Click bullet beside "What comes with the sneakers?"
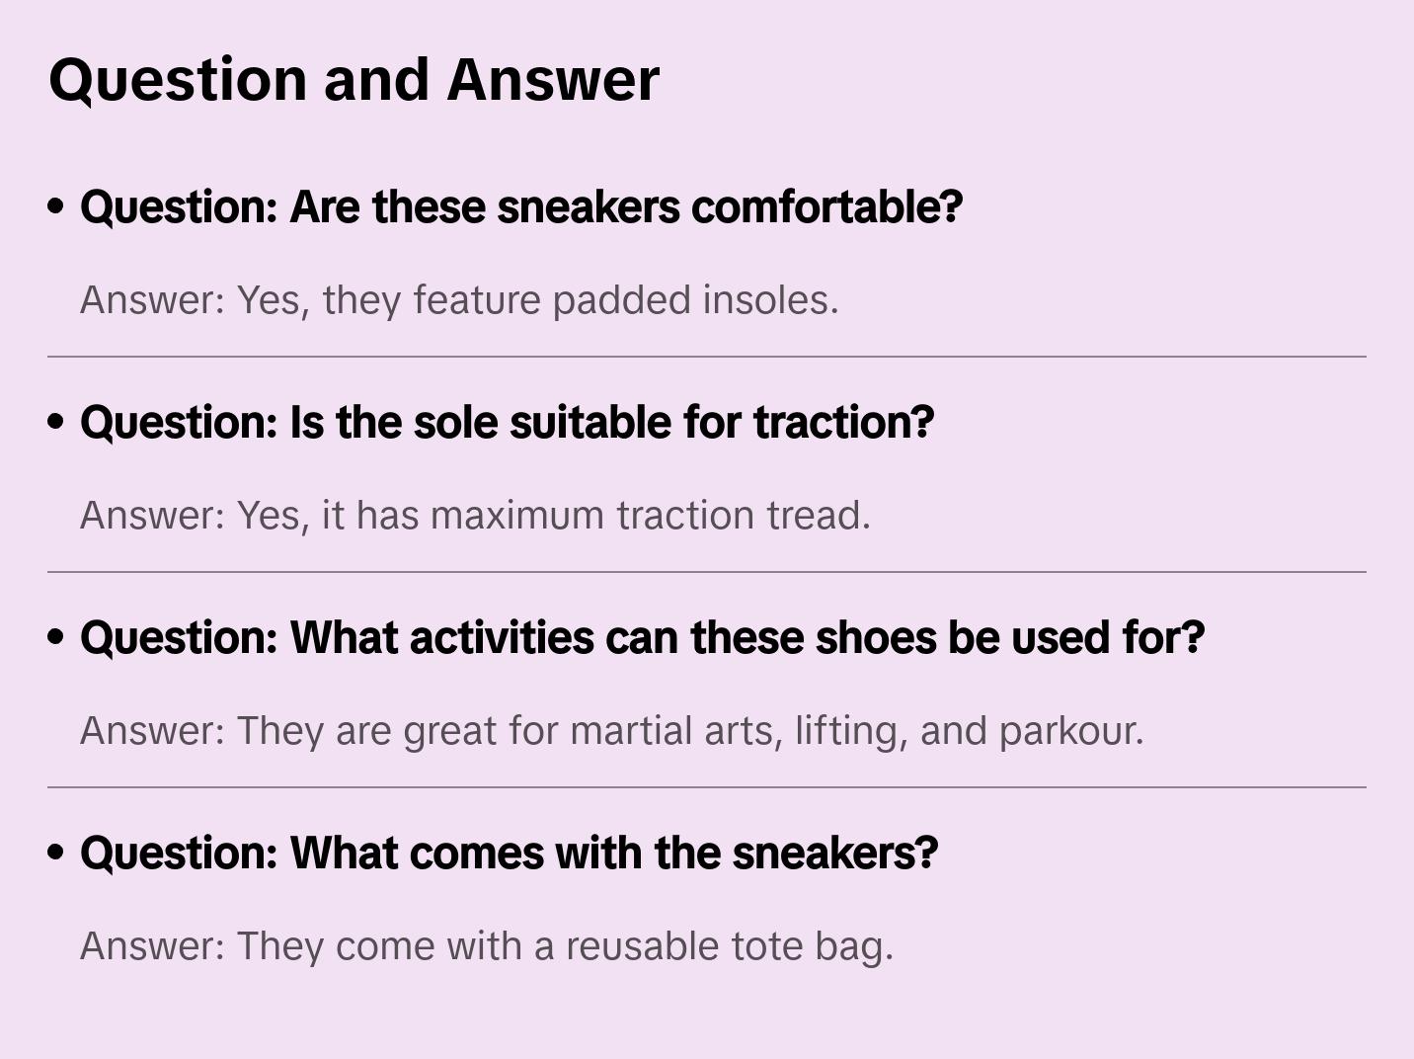The image size is (1414, 1059). pyautogui.click(x=56, y=854)
